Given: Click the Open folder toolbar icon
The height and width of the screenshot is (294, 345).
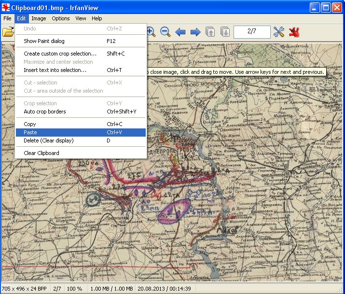Looking at the screenshot, I should click(x=7, y=32).
